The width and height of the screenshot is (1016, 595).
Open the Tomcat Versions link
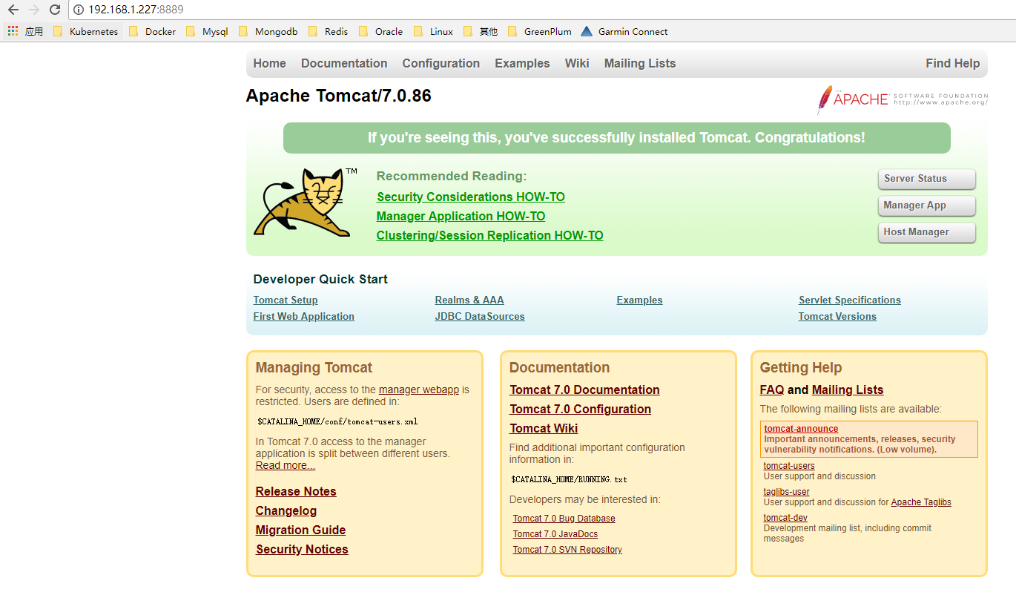coord(837,317)
